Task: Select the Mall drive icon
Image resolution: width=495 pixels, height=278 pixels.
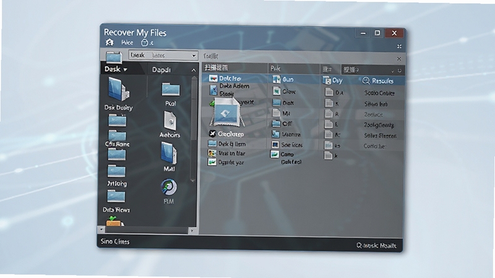Action: coord(169,153)
